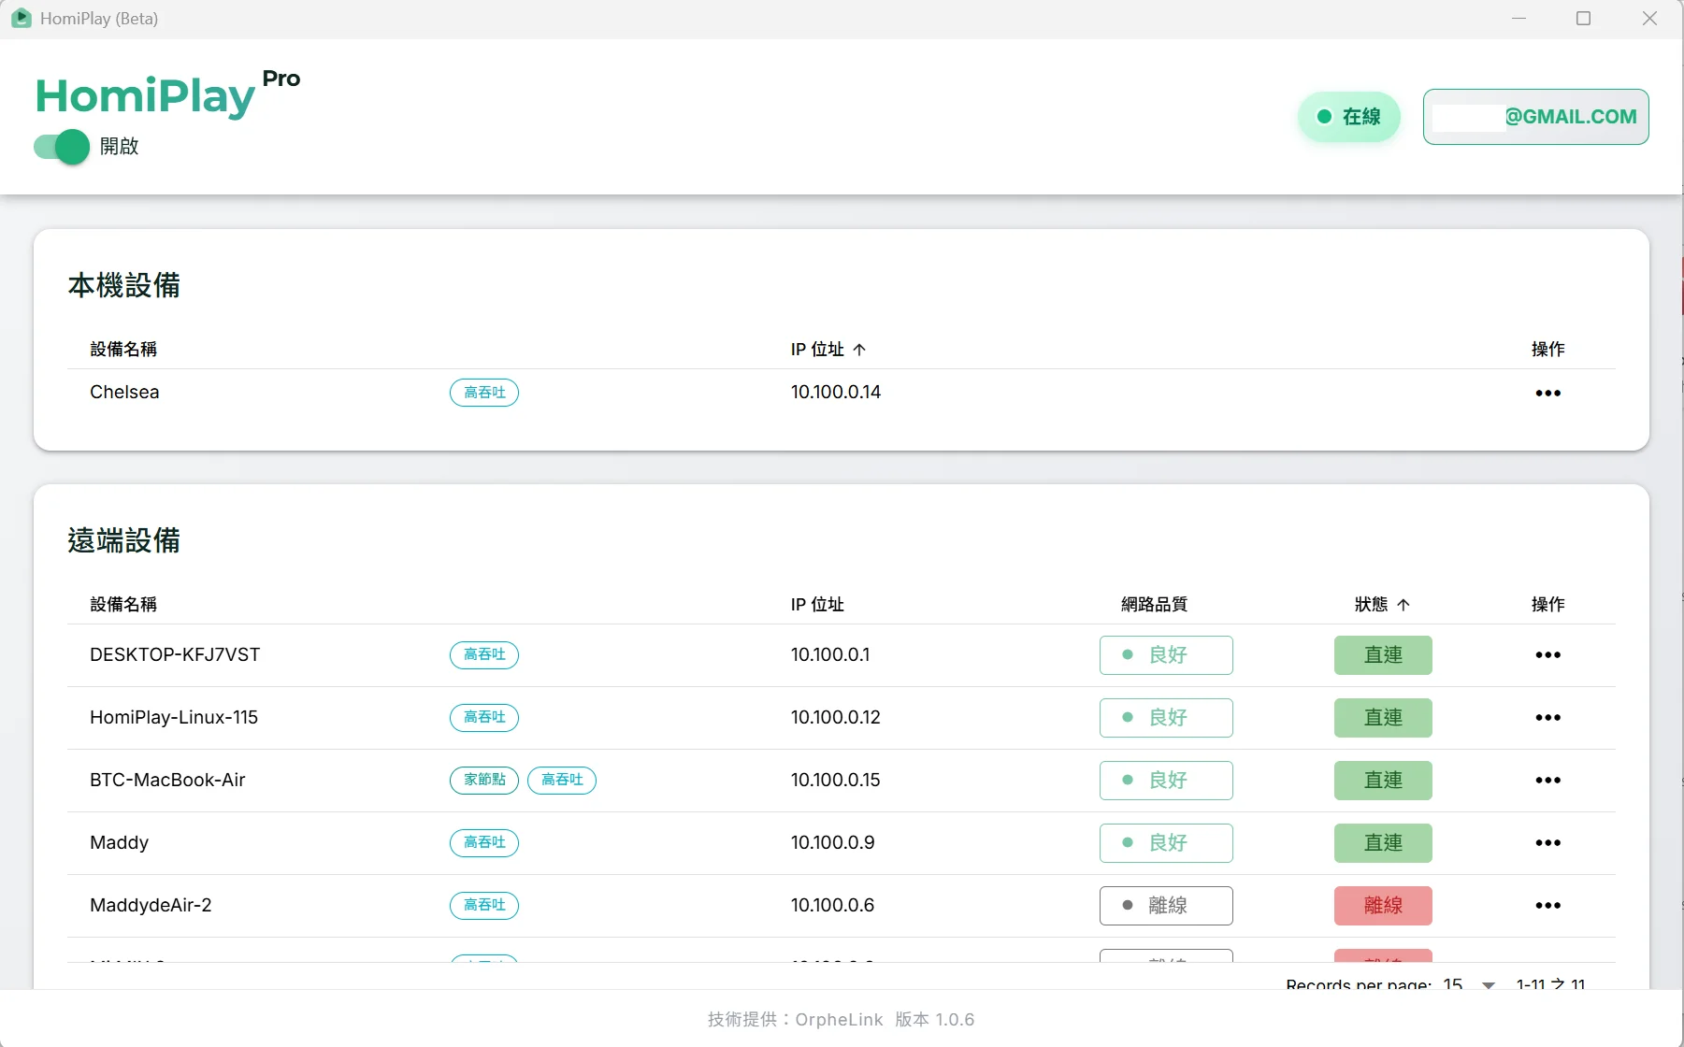Sort local devices by IP 位址 arrow
The height and width of the screenshot is (1047, 1684).
point(859,350)
